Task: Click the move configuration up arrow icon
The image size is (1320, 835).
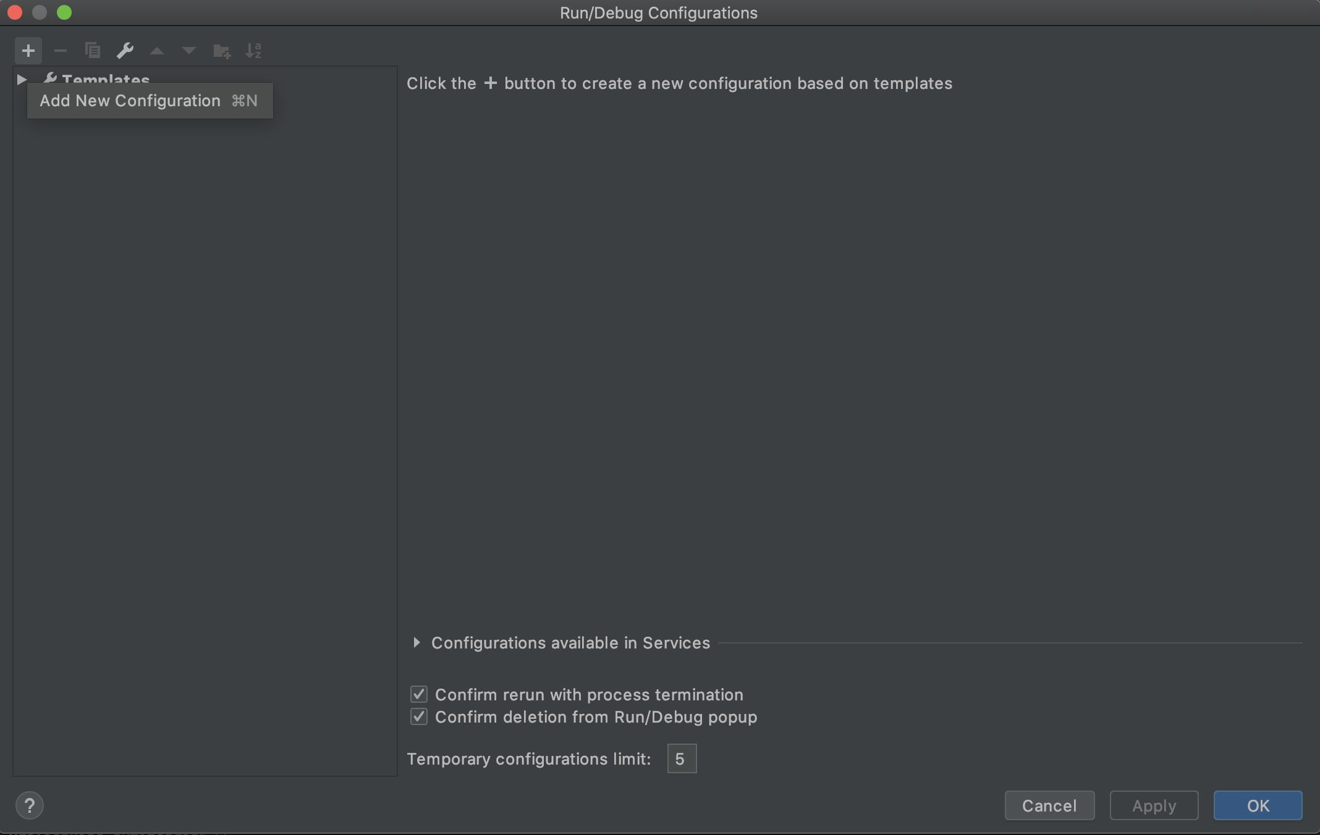Action: (156, 50)
